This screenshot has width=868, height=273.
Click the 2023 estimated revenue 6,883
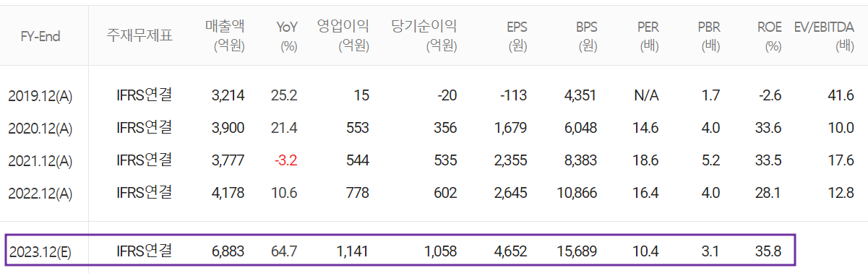pyautogui.click(x=228, y=252)
